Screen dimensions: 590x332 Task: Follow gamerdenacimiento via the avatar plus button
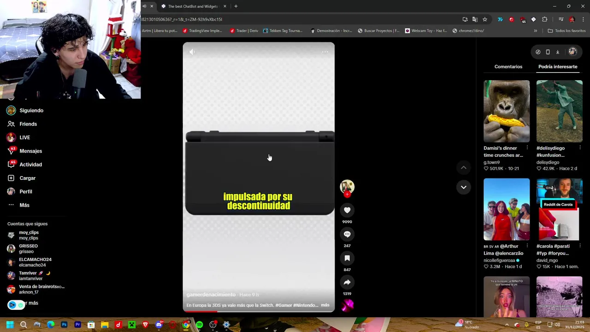pyautogui.click(x=347, y=195)
